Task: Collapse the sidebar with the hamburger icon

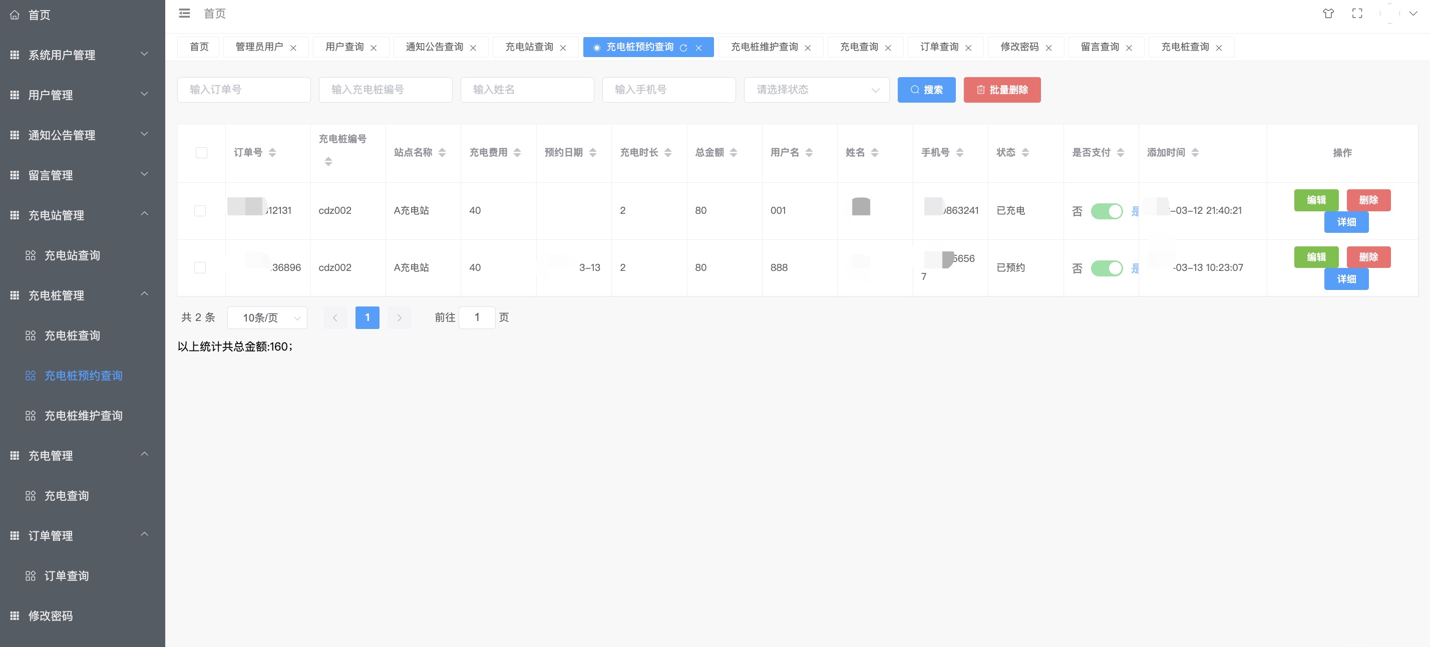Action: 184,14
